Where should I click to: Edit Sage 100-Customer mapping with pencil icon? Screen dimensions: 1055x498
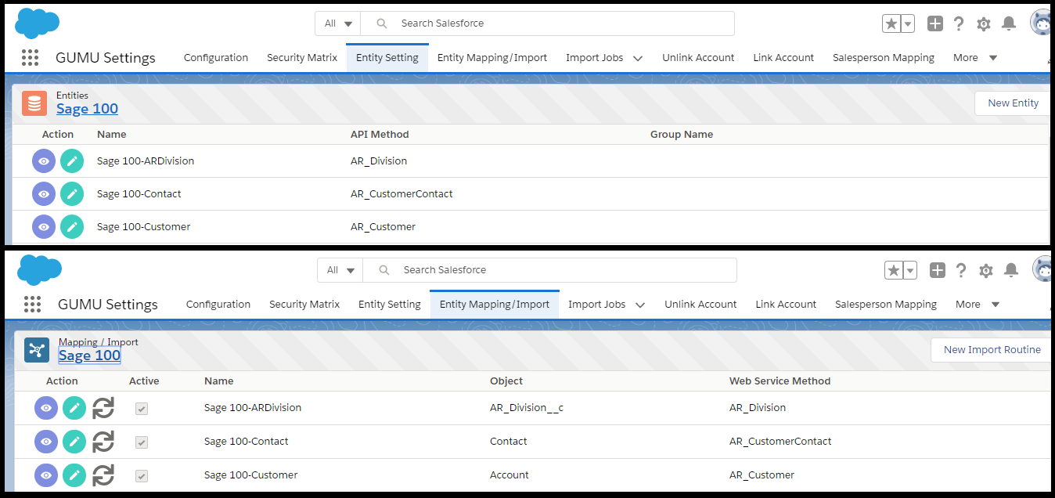click(74, 475)
